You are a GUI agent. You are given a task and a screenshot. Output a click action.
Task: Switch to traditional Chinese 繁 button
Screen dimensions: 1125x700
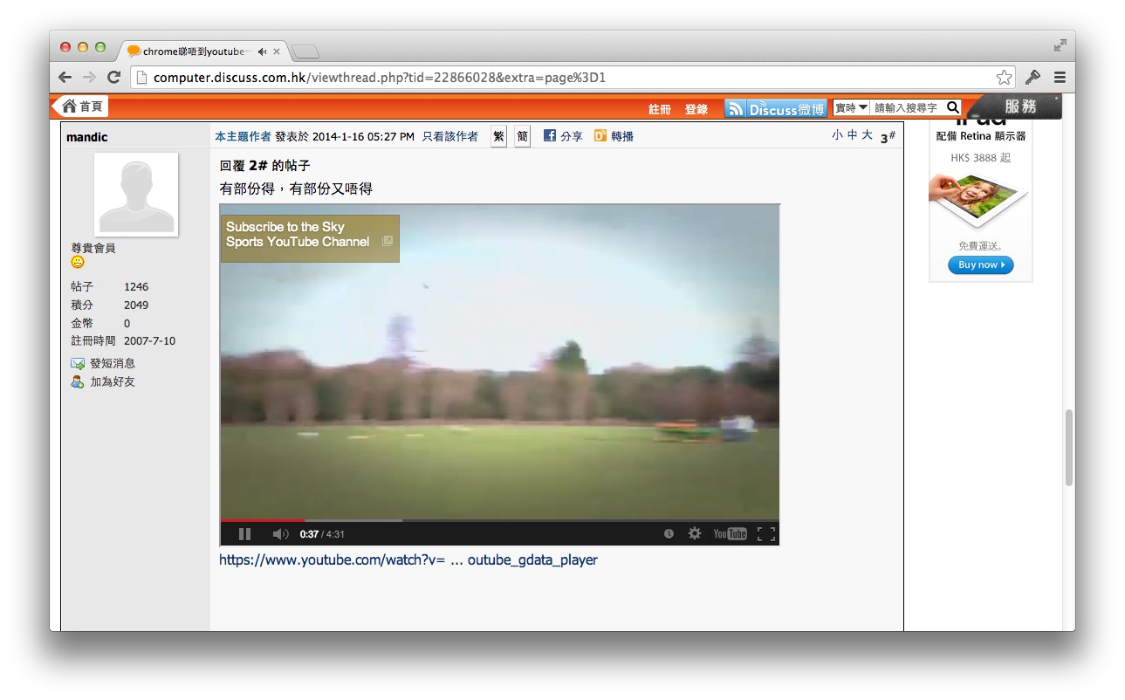click(x=498, y=136)
